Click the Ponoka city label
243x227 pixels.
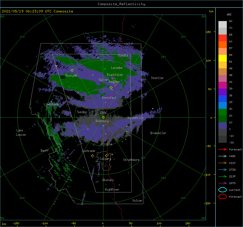[123, 56]
